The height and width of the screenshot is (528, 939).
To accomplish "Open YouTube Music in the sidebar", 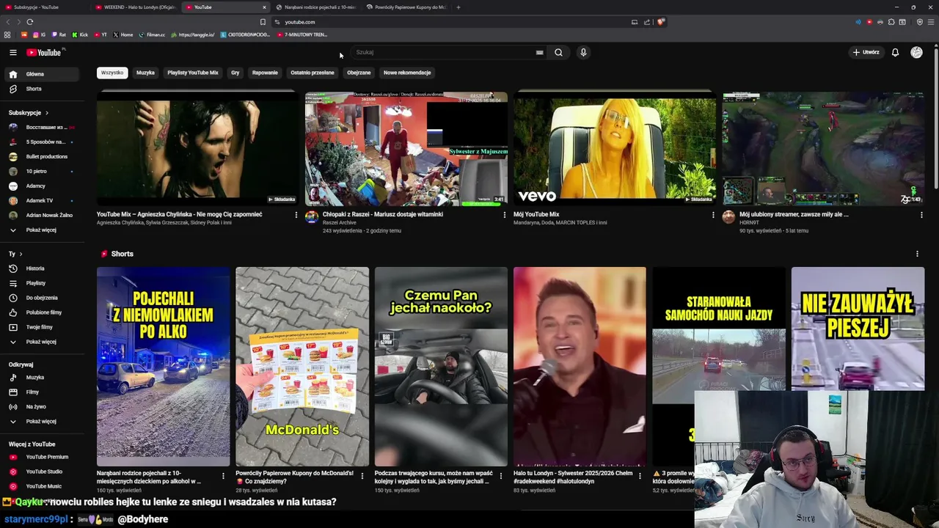I will click(x=43, y=486).
